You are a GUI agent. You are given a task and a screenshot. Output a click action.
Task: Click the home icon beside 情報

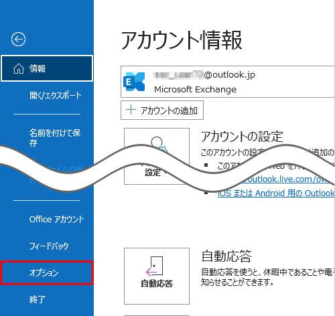(19, 68)
